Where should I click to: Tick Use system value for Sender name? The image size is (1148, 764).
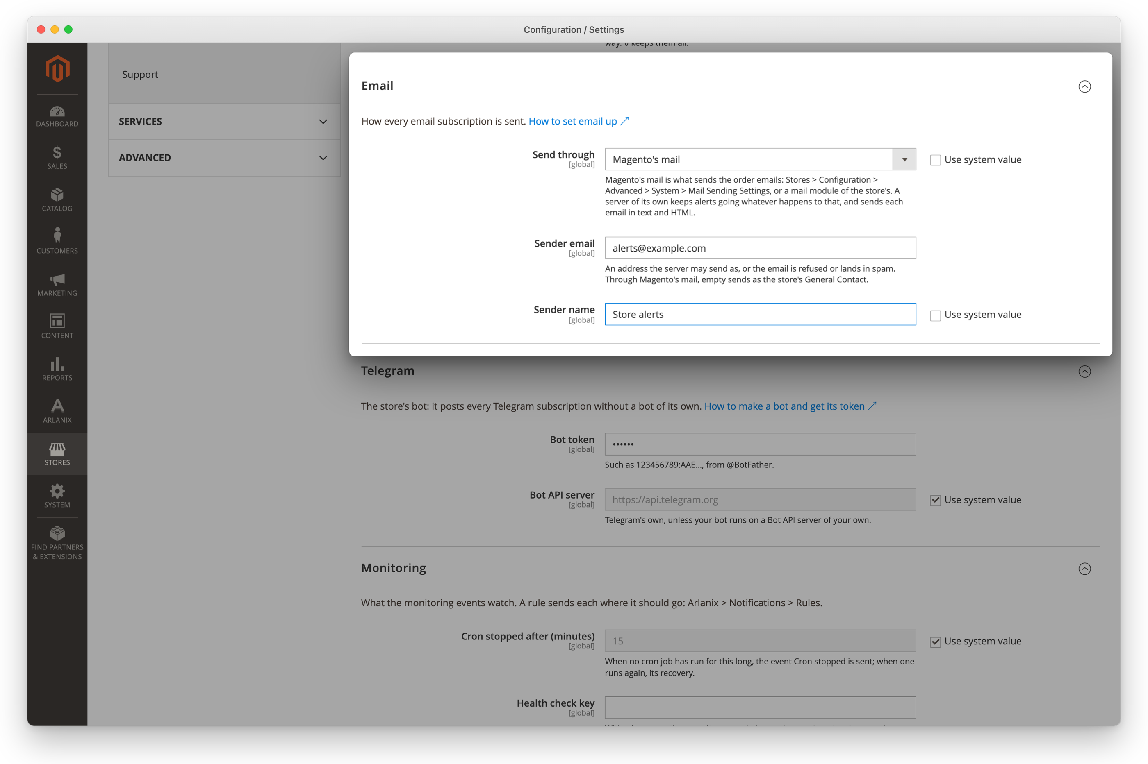click(x=935, y=315)
